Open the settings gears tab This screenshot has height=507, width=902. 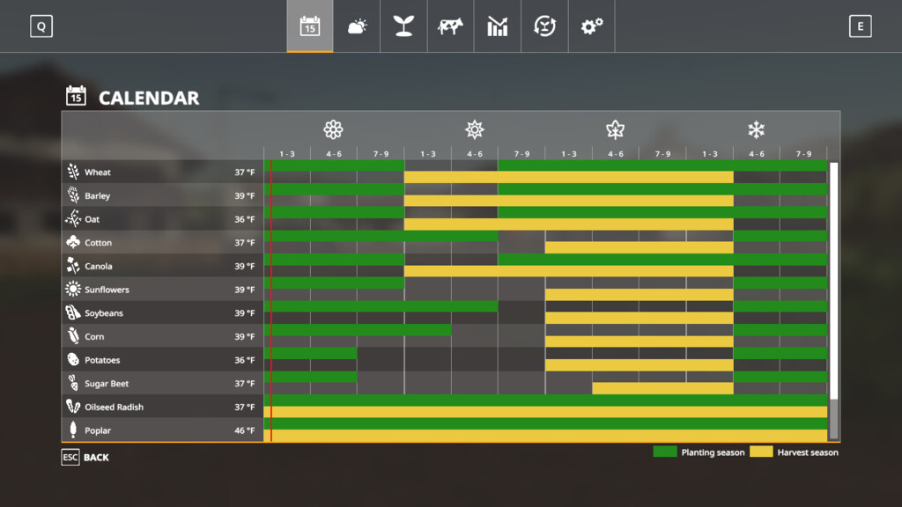click(591, 26)
